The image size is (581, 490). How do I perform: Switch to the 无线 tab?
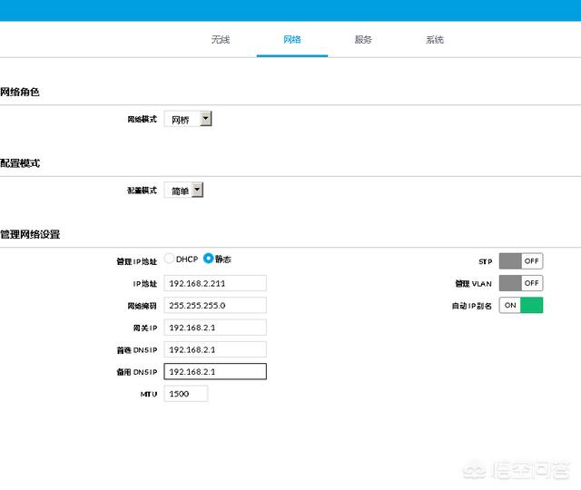(x=221, y=40)
